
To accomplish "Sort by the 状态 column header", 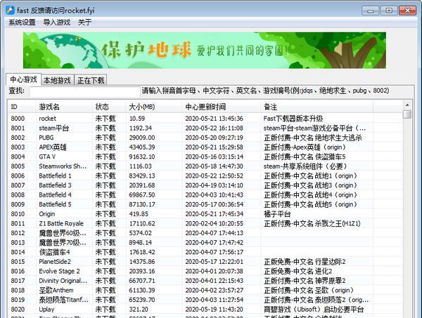I will click(x=109, y=107).
